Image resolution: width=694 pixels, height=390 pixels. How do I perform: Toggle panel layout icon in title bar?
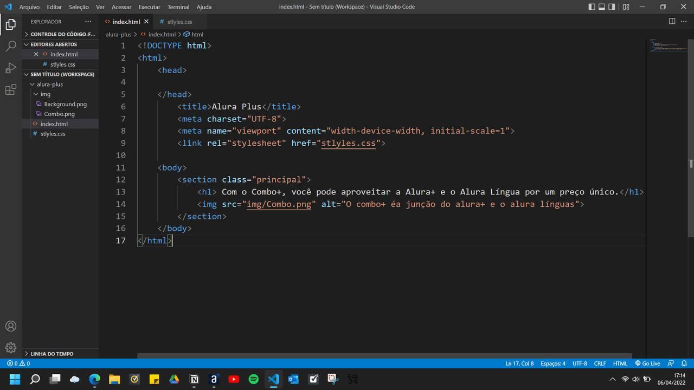tap(602, 7)
